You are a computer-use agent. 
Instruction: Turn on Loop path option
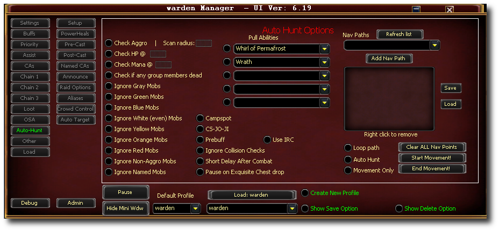[348, 148]
